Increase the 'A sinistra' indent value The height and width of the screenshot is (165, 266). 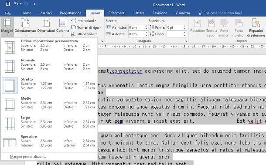pos(147,26)
